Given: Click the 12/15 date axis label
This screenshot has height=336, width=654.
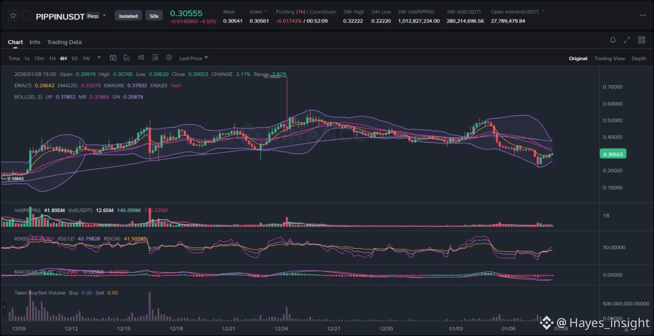Looking at the screenshot, I should [x=124, y=329].
